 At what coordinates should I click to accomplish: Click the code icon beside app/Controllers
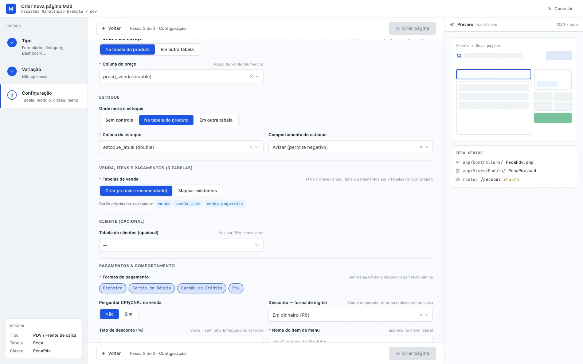(458, 162)
